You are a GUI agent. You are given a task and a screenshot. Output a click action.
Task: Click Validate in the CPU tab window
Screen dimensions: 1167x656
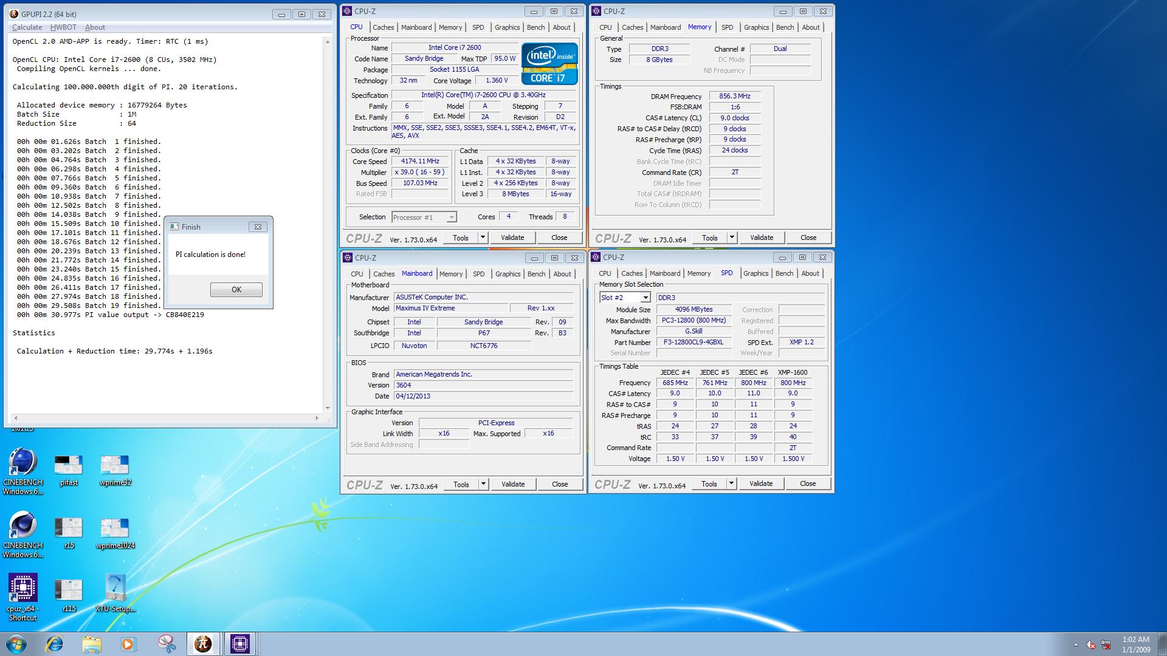tap(512, 237)
